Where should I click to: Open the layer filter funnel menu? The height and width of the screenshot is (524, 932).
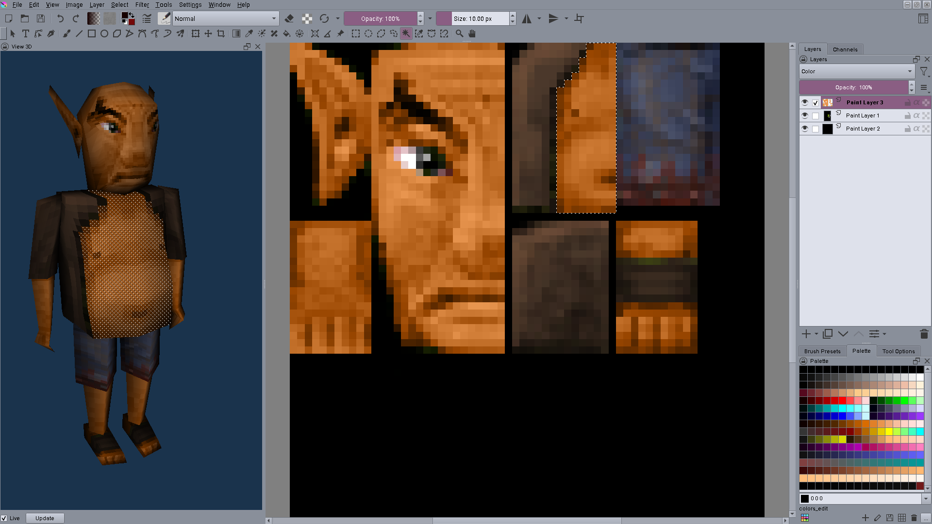click(x=924, y=72)
